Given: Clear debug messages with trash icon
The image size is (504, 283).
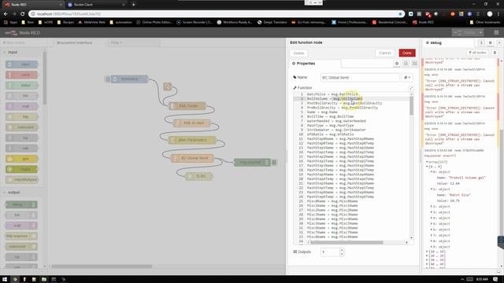Looking at the screenshot, I should click(495, 53).
